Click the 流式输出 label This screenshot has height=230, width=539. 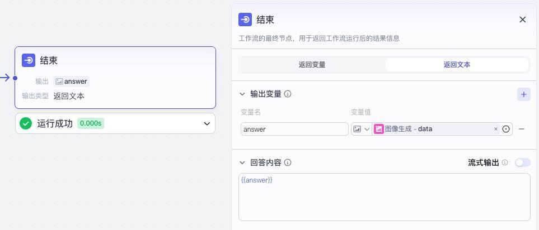point(484,162)
